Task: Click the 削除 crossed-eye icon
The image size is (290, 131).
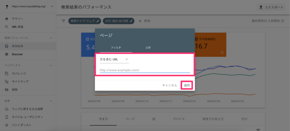Action: (x=7, y=89)
